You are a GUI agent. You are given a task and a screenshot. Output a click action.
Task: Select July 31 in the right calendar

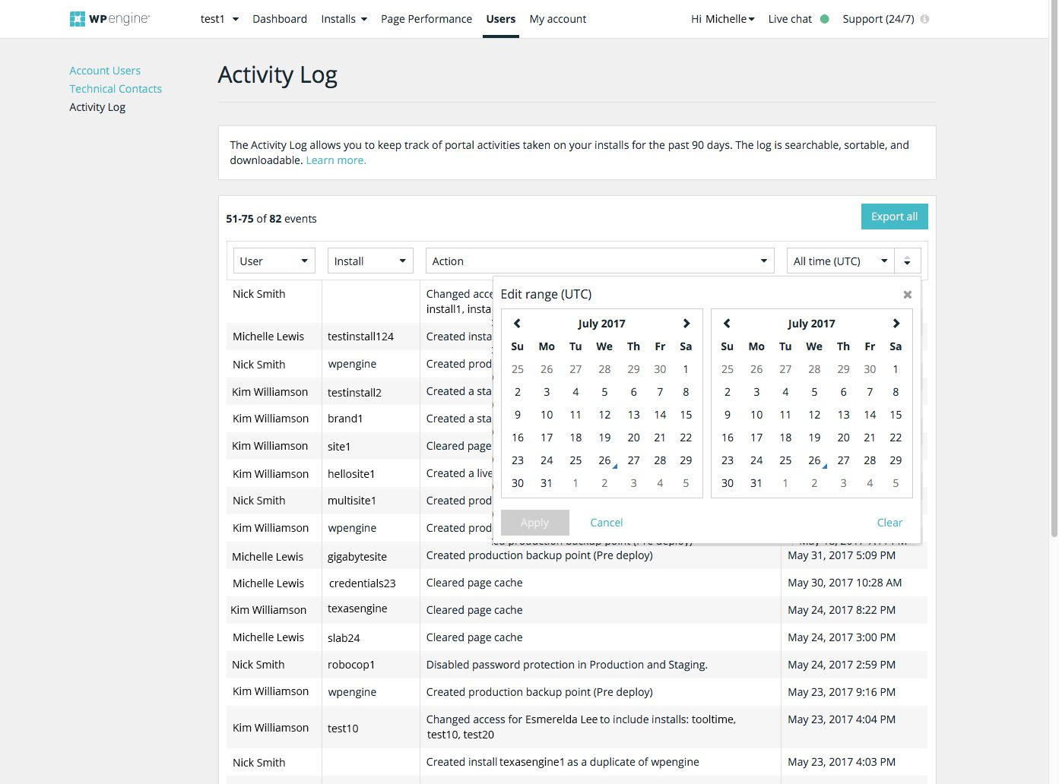point(756,483)
